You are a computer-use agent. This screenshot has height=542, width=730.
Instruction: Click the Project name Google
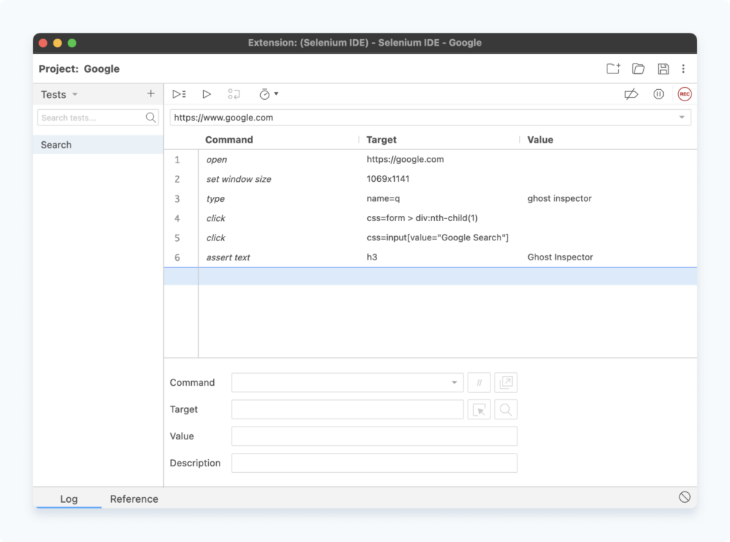[x=101, y=69]
